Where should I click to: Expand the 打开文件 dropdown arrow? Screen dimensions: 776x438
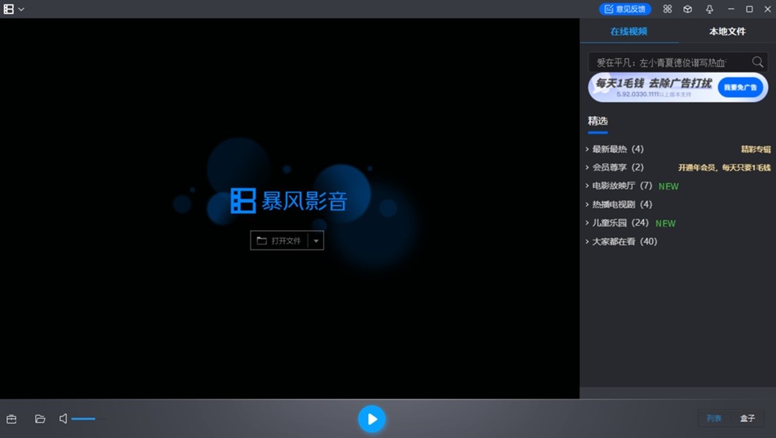315,240
